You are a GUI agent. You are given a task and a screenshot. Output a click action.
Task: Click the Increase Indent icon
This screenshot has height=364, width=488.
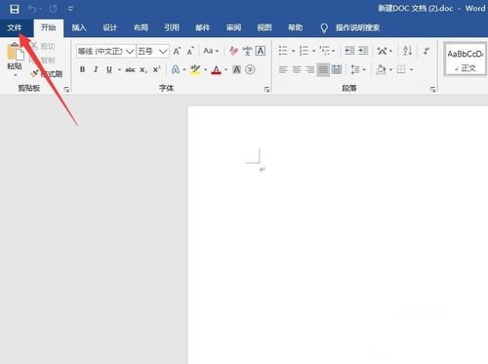[x=363, y=51]
